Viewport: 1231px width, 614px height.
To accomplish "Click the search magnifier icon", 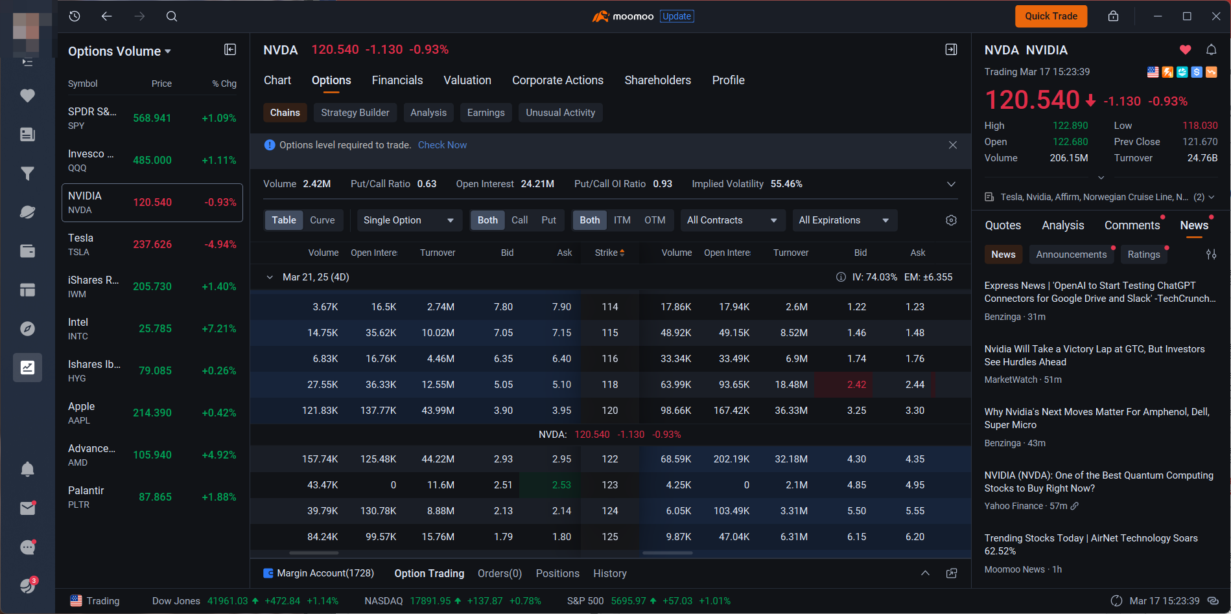I will (171, 16).
